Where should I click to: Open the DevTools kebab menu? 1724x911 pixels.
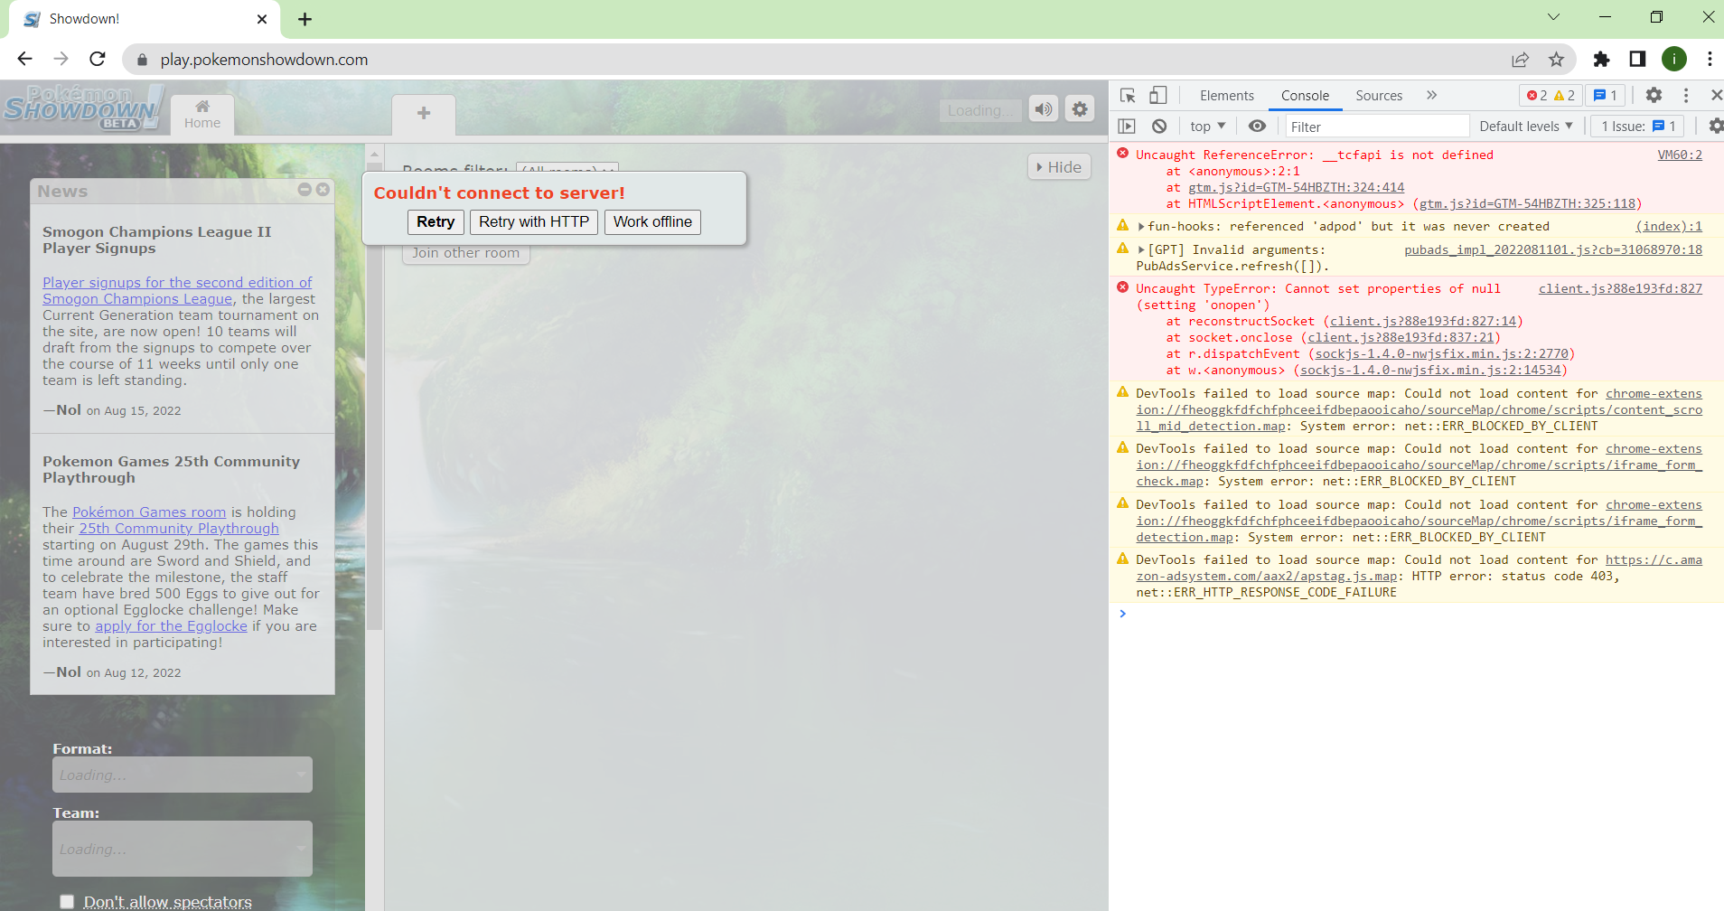pyautogui.click(x=1686, y=95)
